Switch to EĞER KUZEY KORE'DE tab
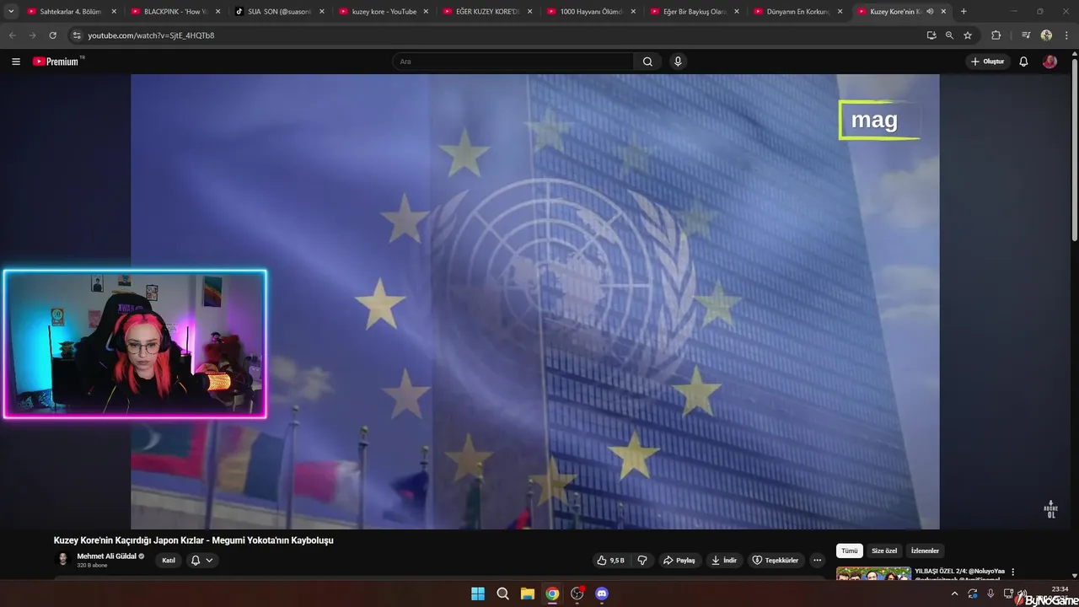The width and height of the screenshot is (1079, 607). coord(487,12)
